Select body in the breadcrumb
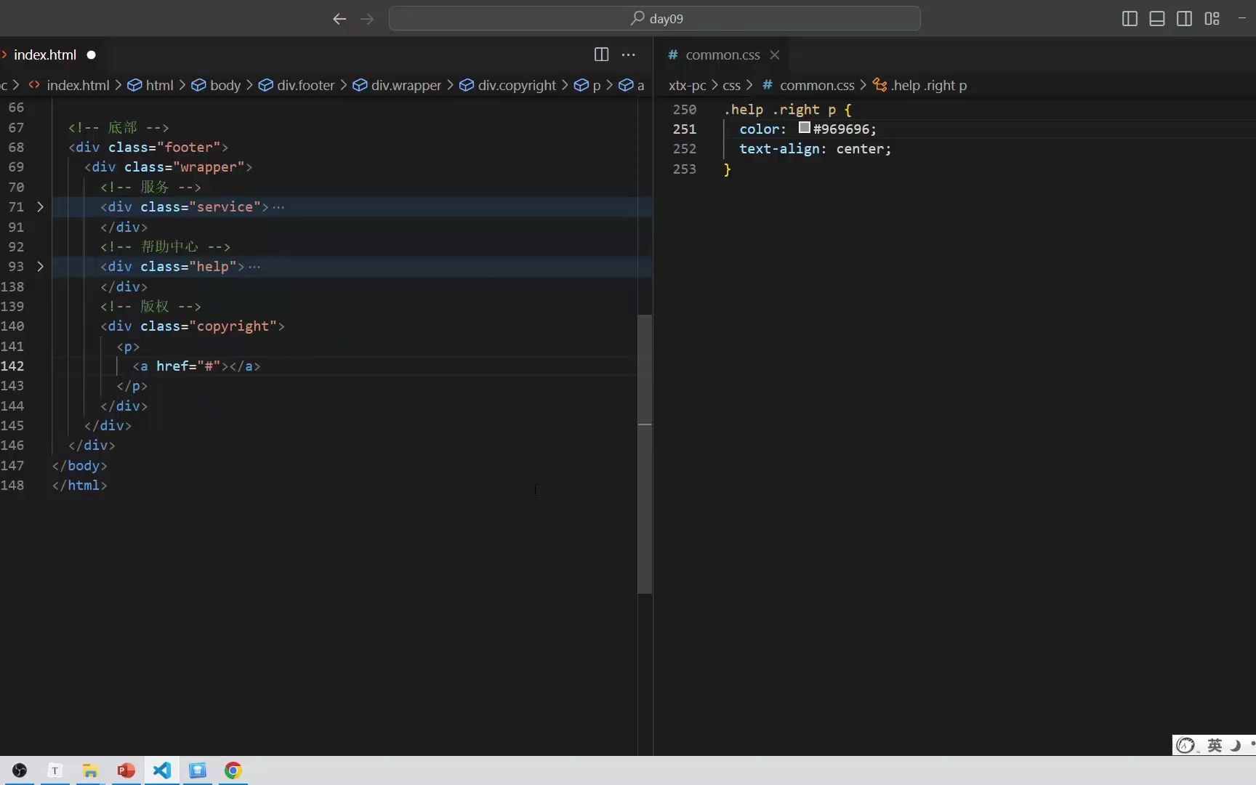This screenshot has width=1256, height=785. pyautogui.click(x=225, y=85)
